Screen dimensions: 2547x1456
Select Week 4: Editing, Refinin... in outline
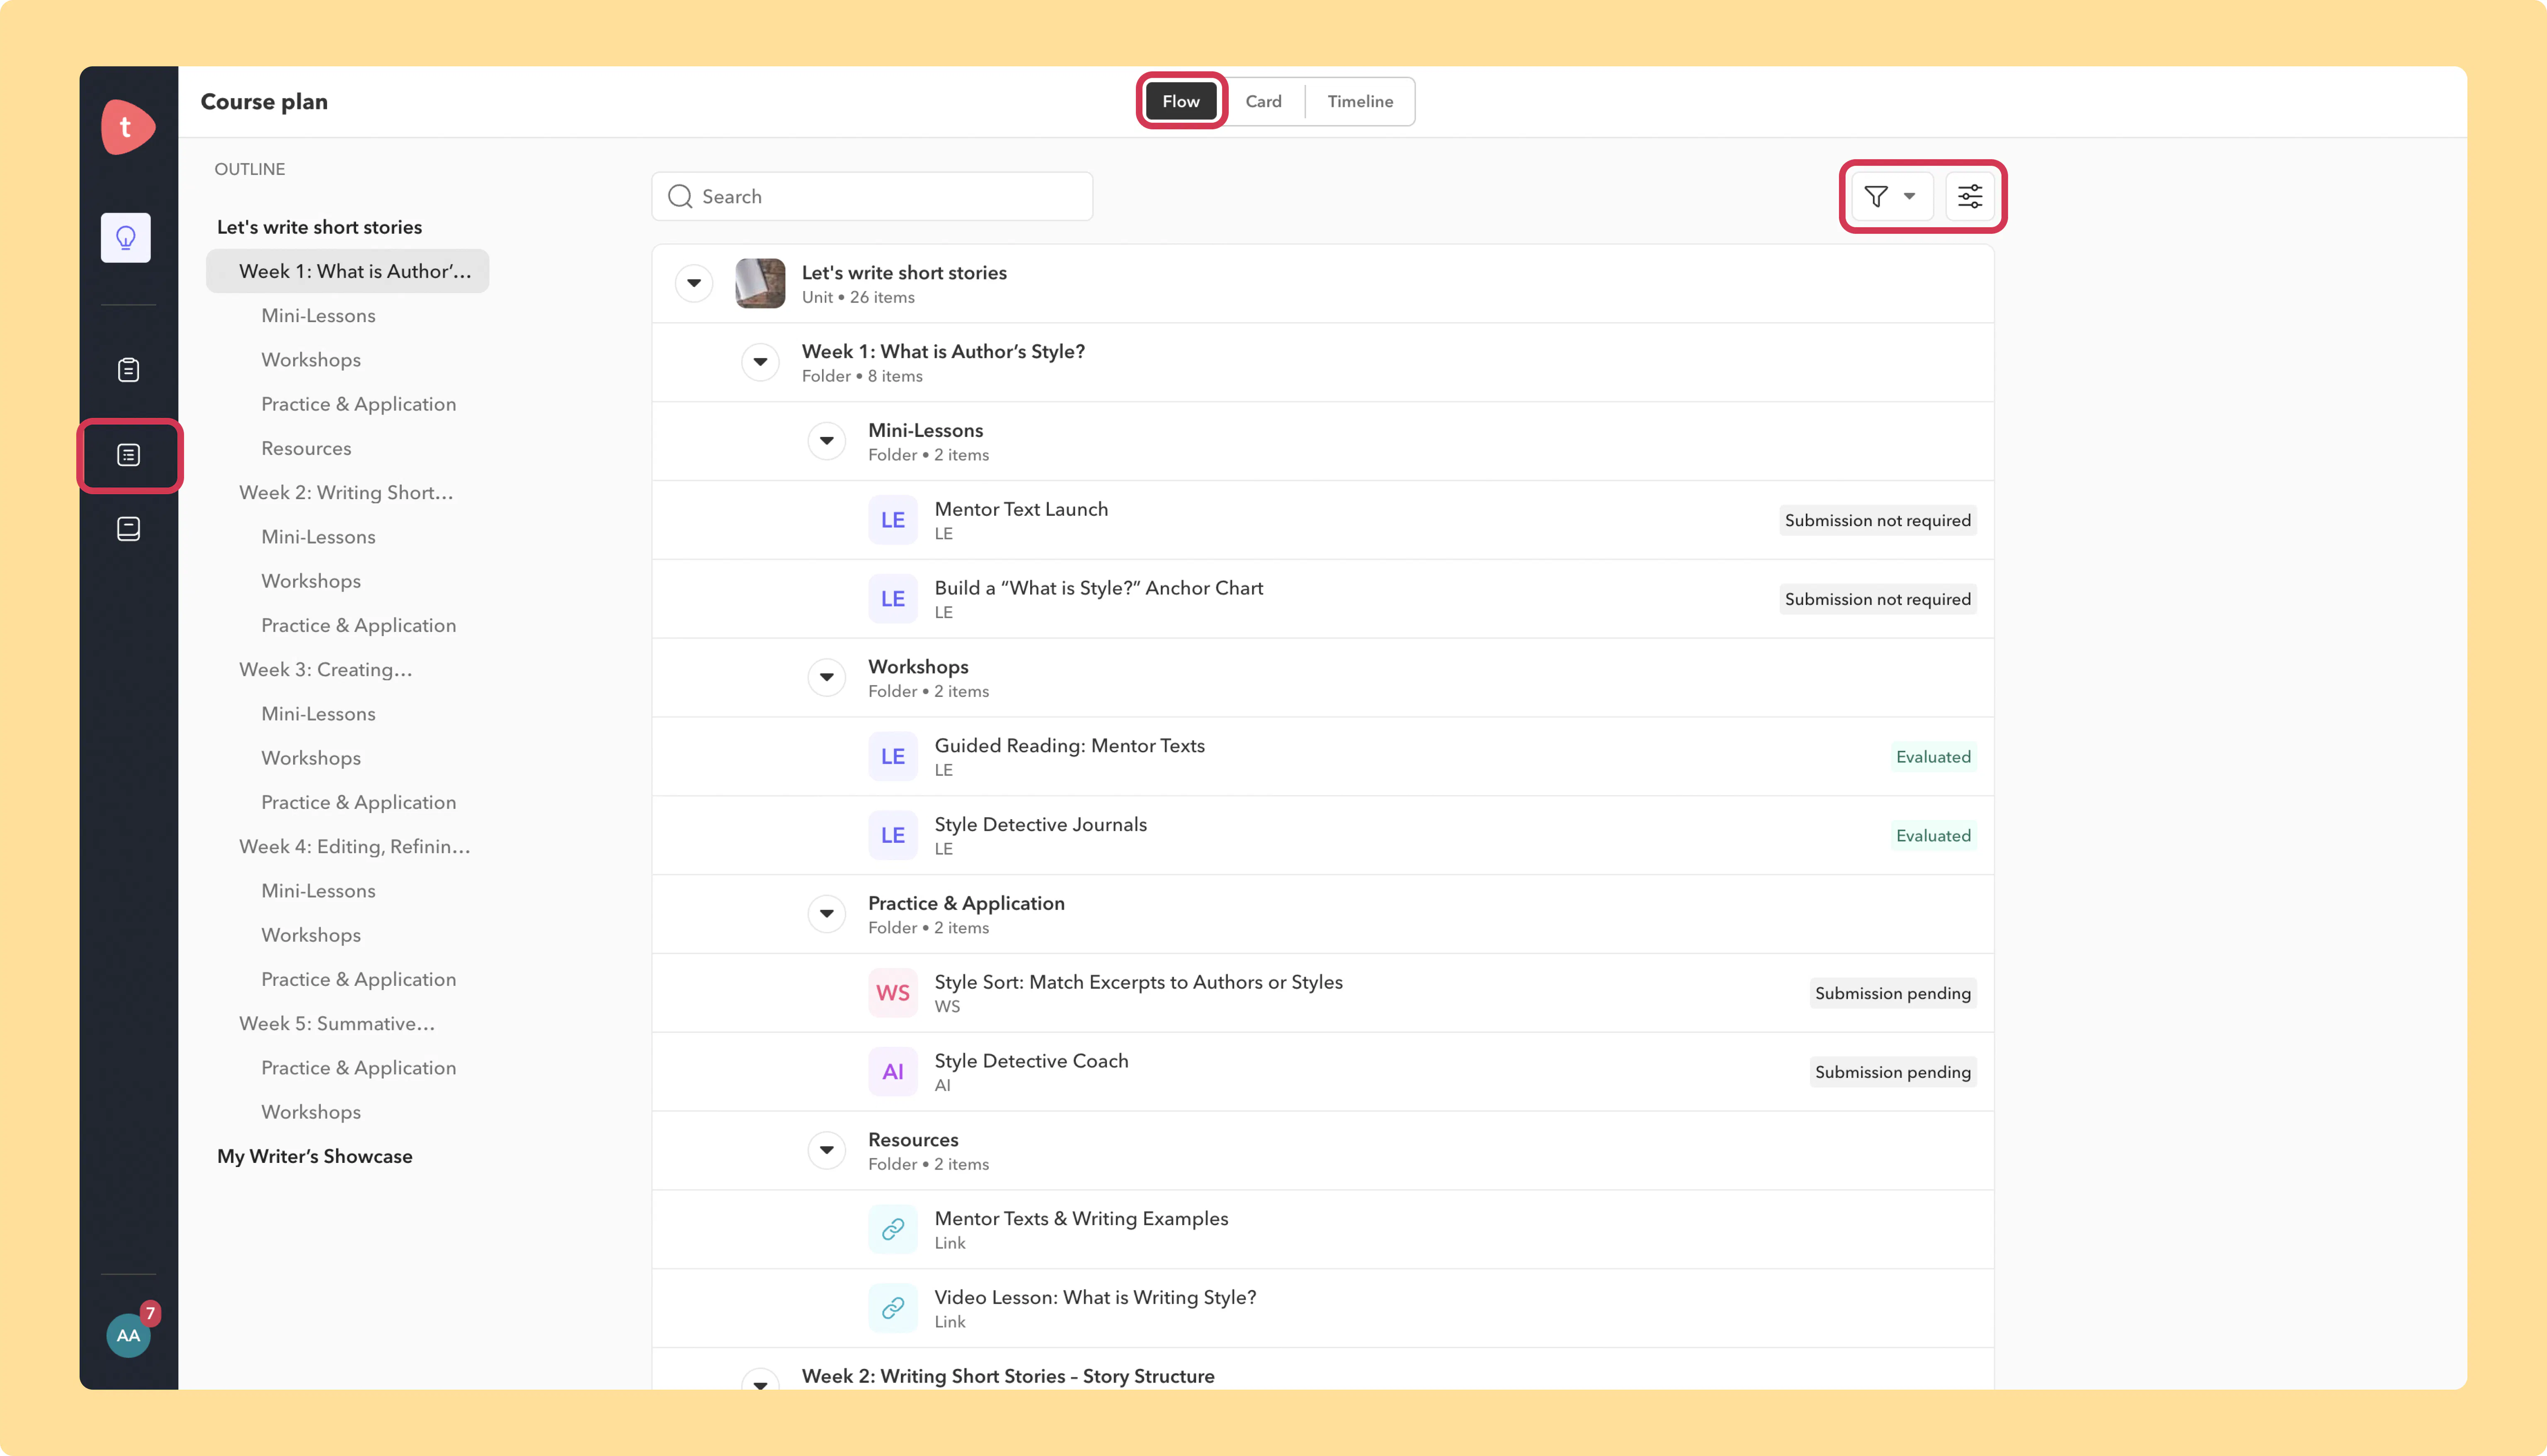[x=355, y=846]
